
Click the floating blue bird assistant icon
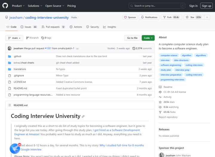[x=15, y=149]
